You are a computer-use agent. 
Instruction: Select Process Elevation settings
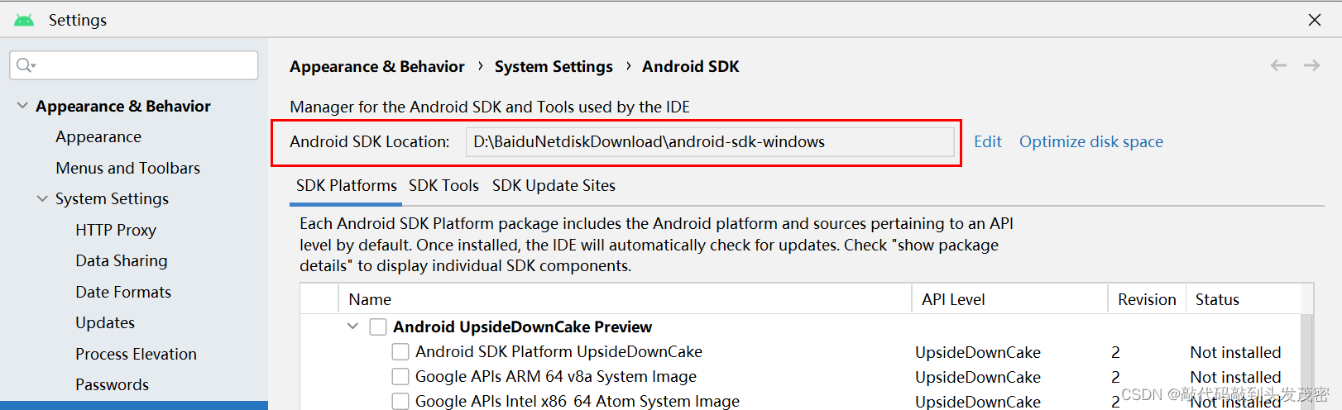(x=137, y=354)
